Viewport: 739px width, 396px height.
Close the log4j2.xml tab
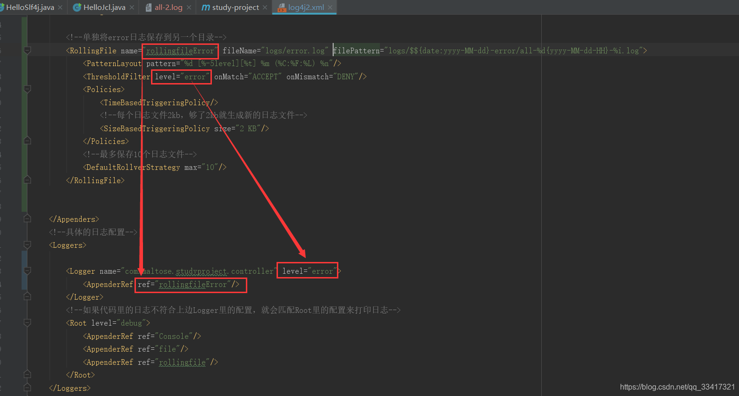tap(330, 8)
